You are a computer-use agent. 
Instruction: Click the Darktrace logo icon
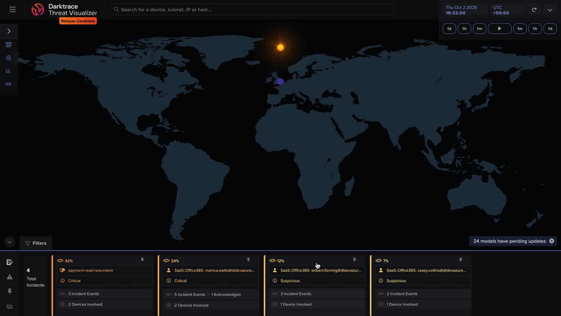tap(38, 10)
